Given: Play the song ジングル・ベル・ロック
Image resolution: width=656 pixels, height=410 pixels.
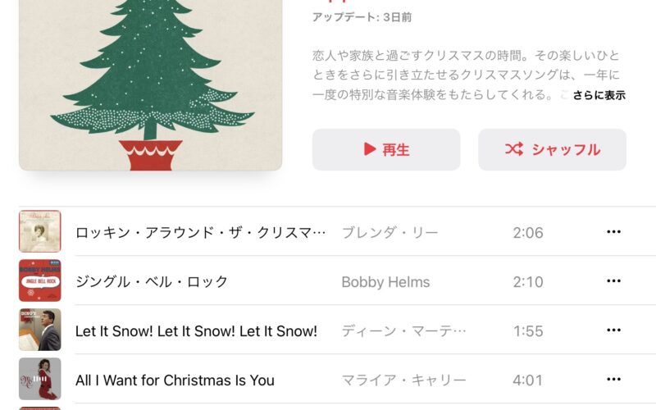Looking at the screenshot, I should point(152,281).
